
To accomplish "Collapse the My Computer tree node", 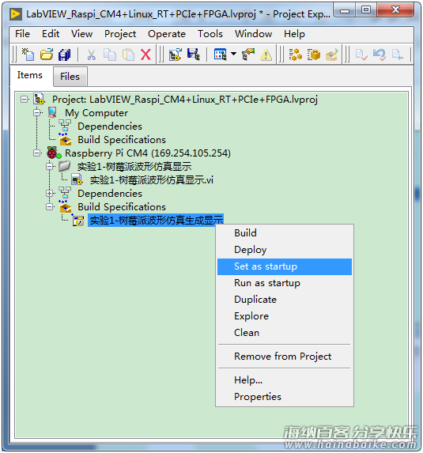I will 36,113.
